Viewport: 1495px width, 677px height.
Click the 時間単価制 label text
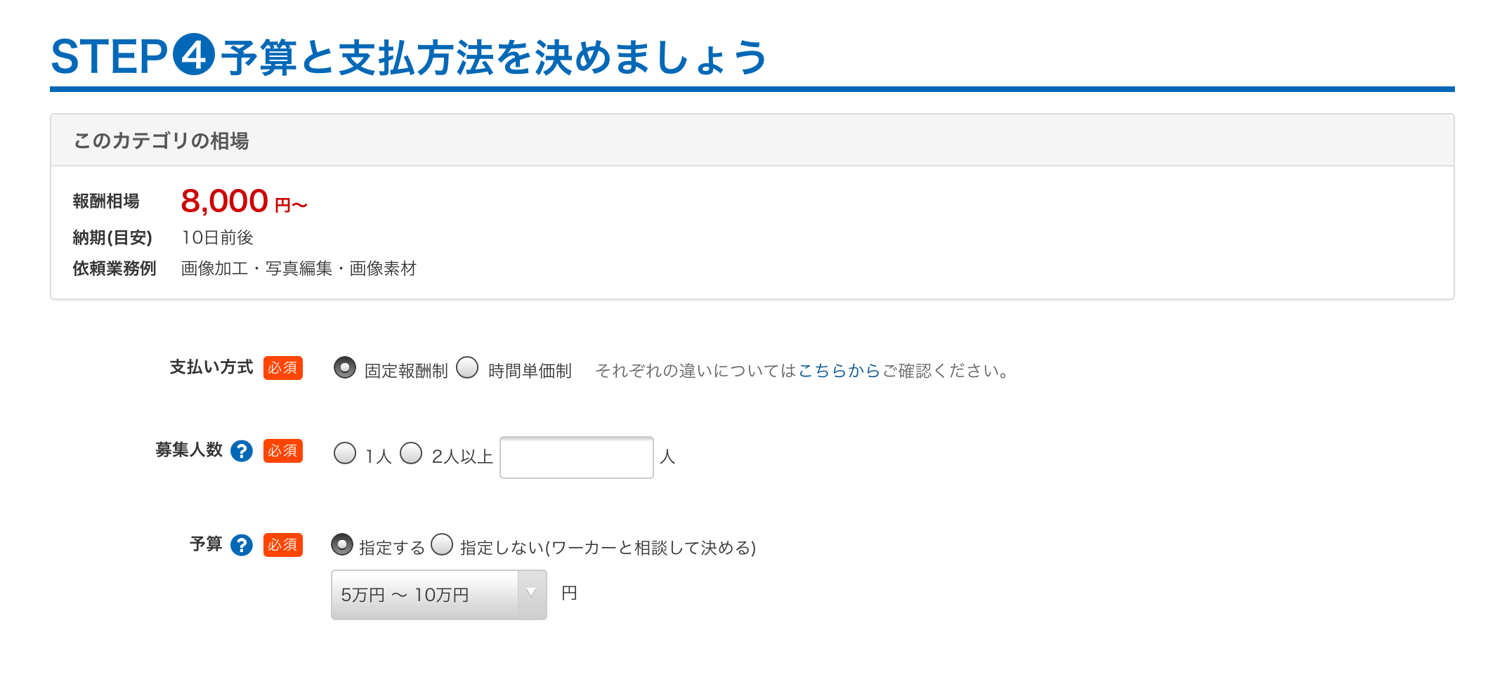click(530, 371)
